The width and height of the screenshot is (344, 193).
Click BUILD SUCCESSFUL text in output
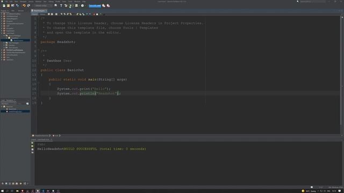pyautogui.click(x=80, y=149)
